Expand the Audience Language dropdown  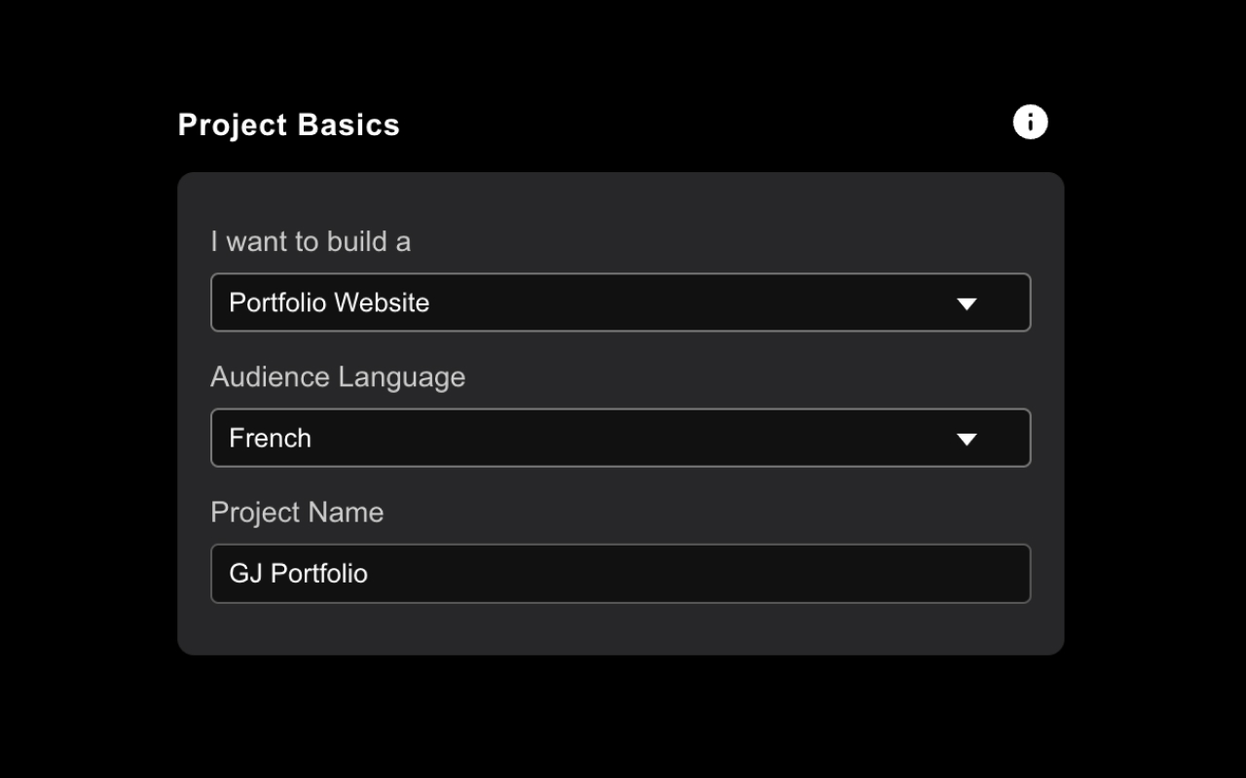point(620,438)
